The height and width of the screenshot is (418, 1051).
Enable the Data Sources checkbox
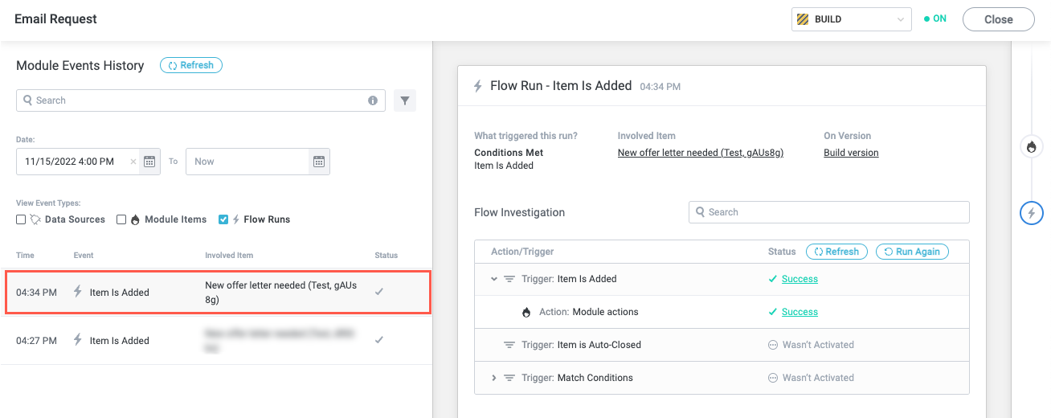coord(22,219)
